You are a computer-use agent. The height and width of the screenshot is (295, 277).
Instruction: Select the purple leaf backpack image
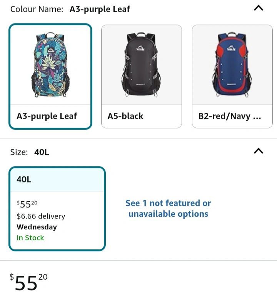pyautogui.click(x=50, y=65)
